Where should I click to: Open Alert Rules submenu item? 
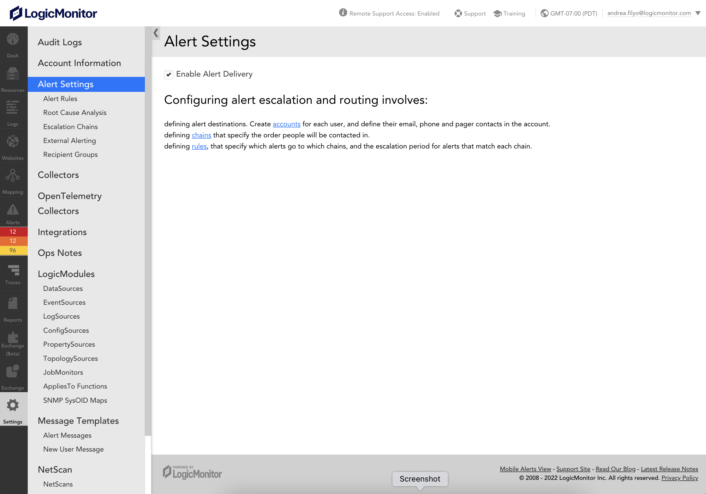click(x=60, y=99)
